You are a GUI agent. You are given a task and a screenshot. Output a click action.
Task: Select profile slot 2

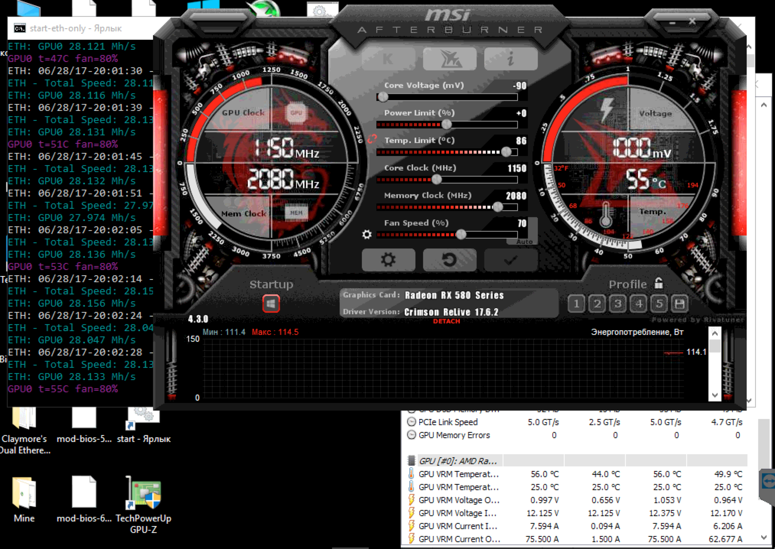(597, 304)
